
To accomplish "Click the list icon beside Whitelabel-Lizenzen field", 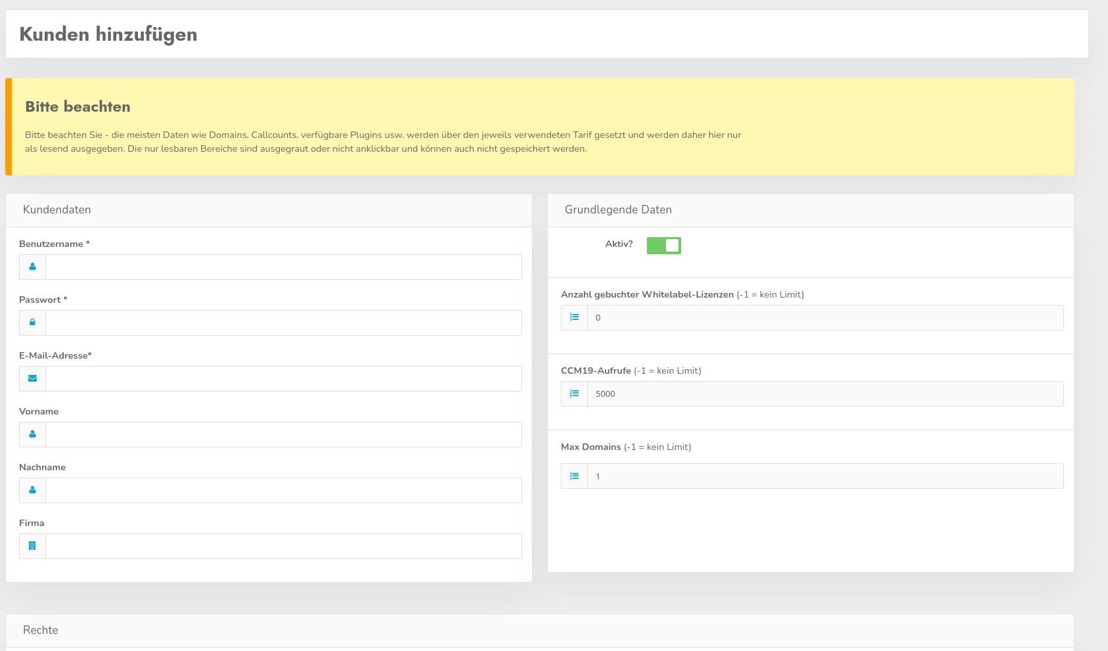I will click(574, 317).
